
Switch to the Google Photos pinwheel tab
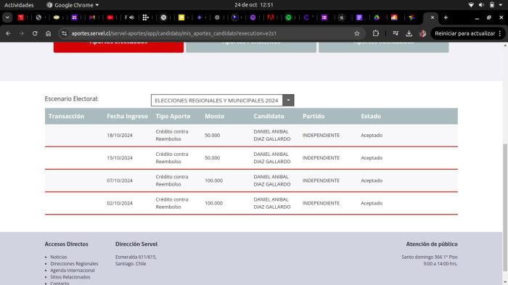point(411,17)
